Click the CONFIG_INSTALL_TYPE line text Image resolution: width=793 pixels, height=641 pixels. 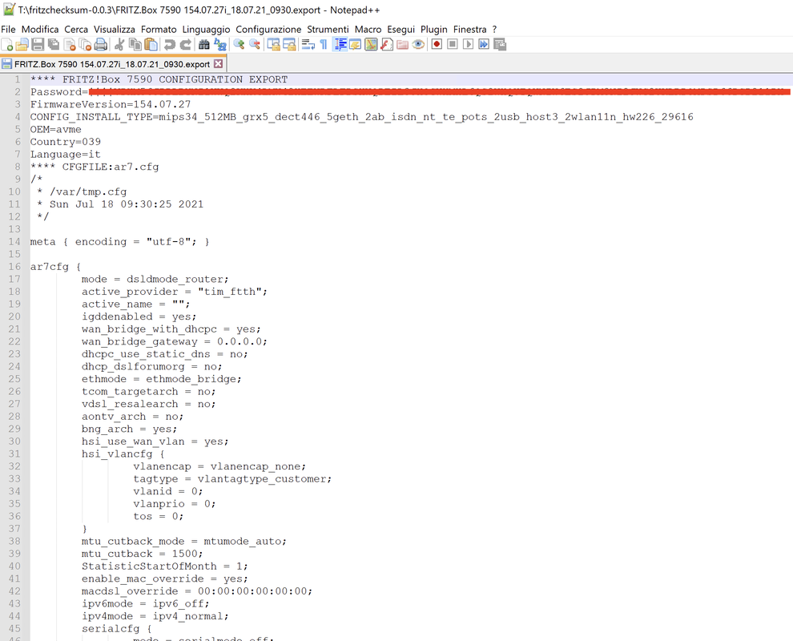(x=361, y=117)
